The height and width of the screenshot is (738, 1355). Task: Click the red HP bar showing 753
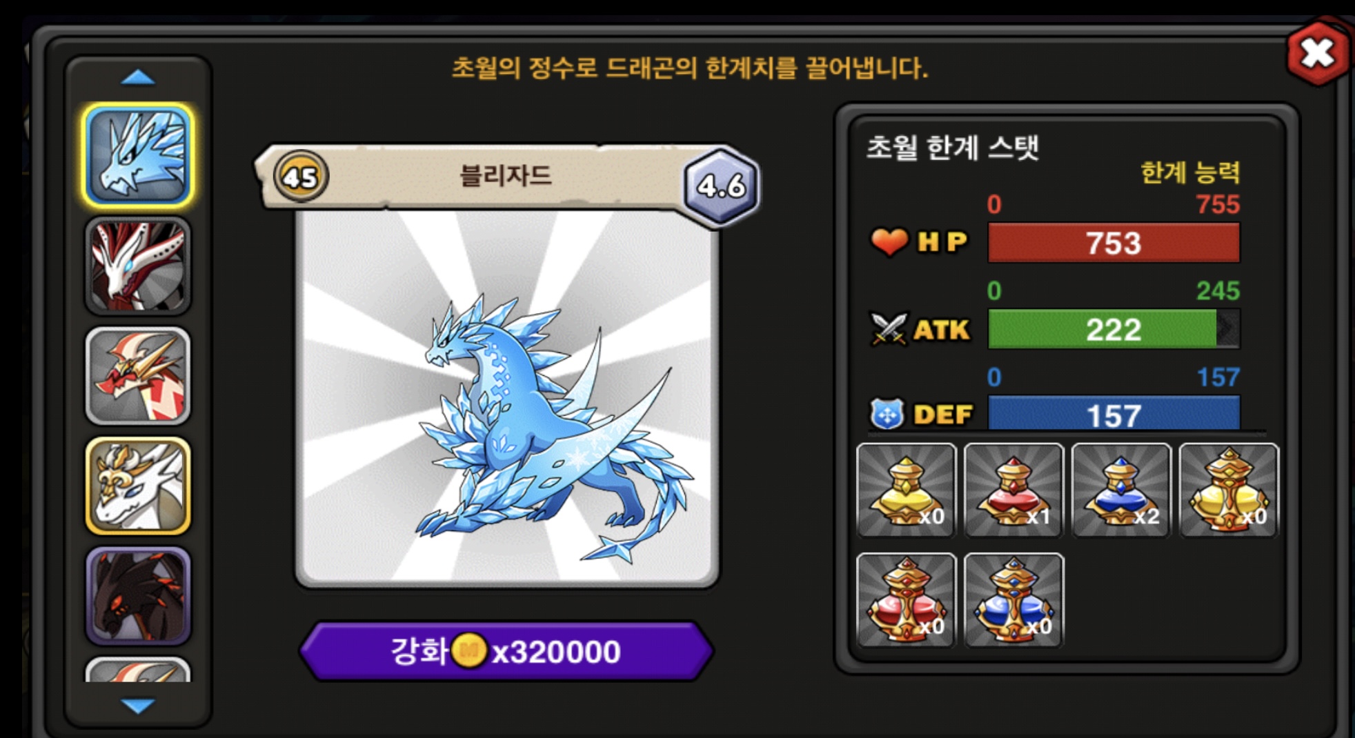[1114, 243]
